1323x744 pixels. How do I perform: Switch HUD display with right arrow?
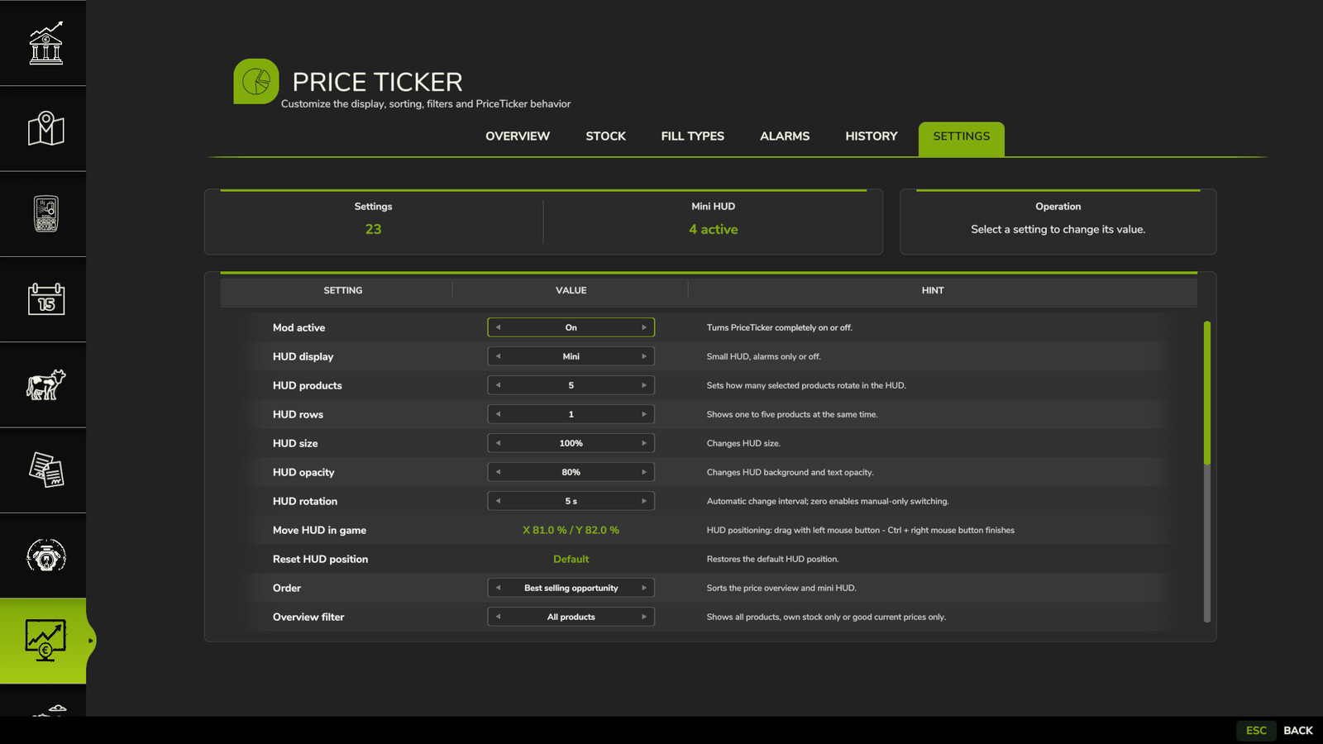pos(644,356)
